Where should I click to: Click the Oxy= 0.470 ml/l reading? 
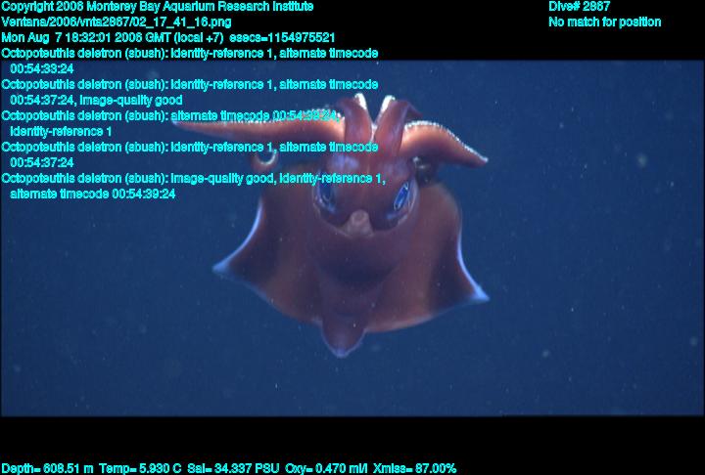[326, 469]
